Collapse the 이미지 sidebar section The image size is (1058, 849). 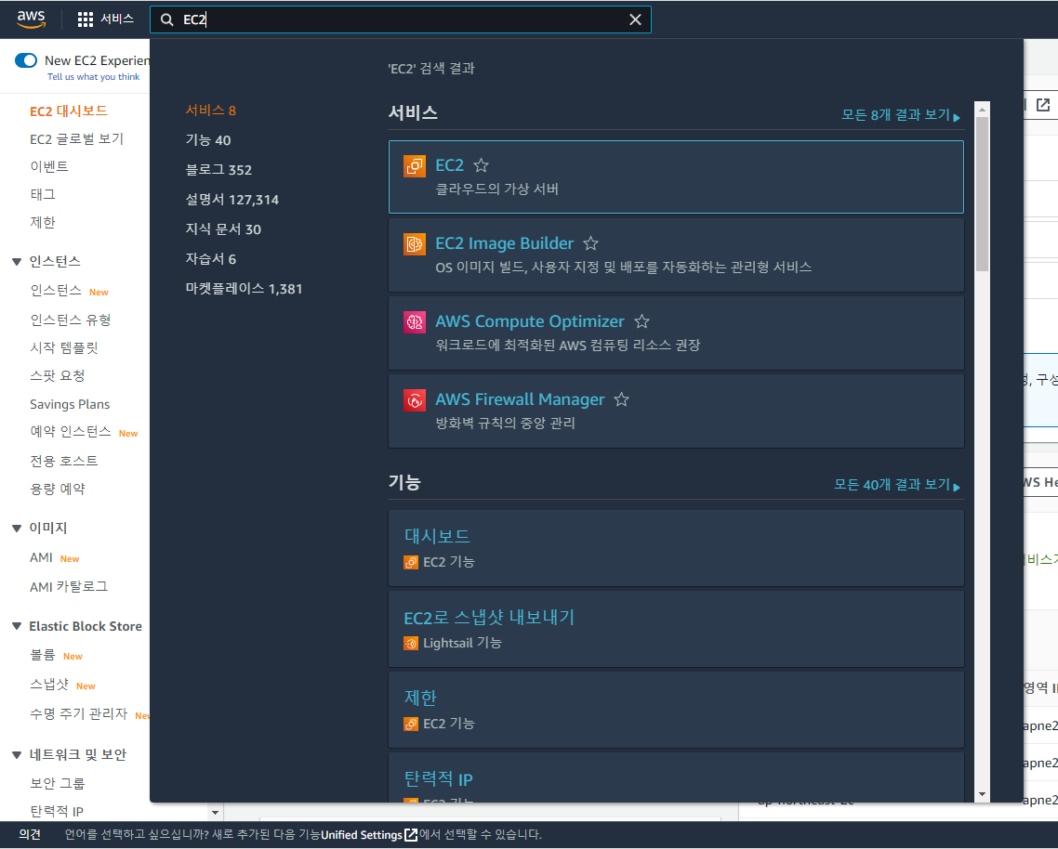pyautogui.click(x=17, y=529)
